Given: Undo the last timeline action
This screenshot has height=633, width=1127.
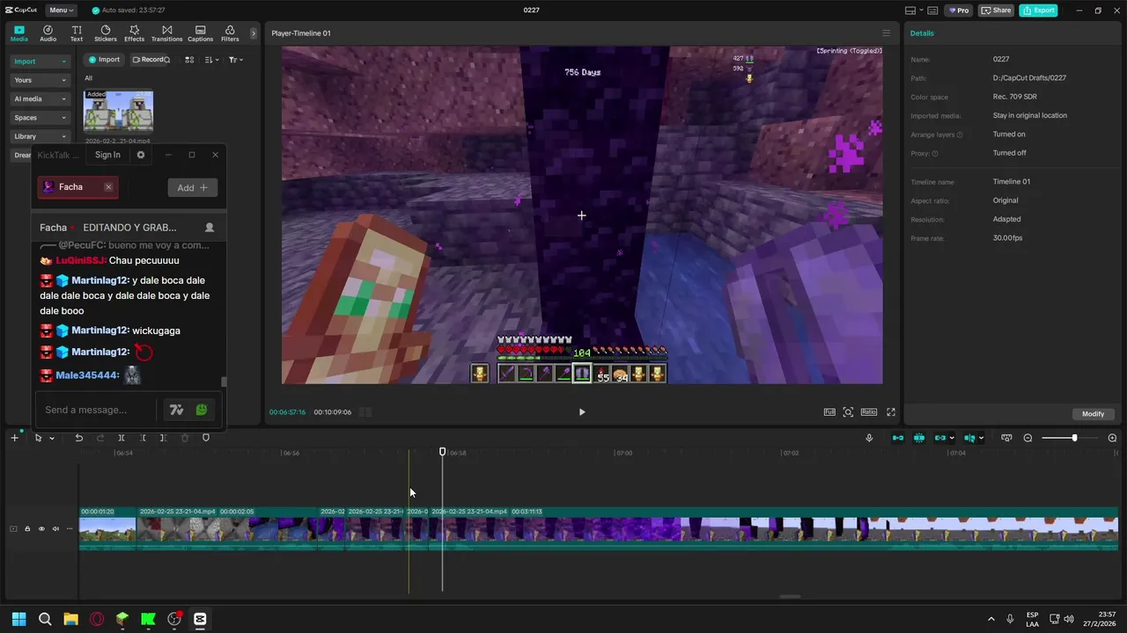Looking at the screenshot, I should point(78,438).
